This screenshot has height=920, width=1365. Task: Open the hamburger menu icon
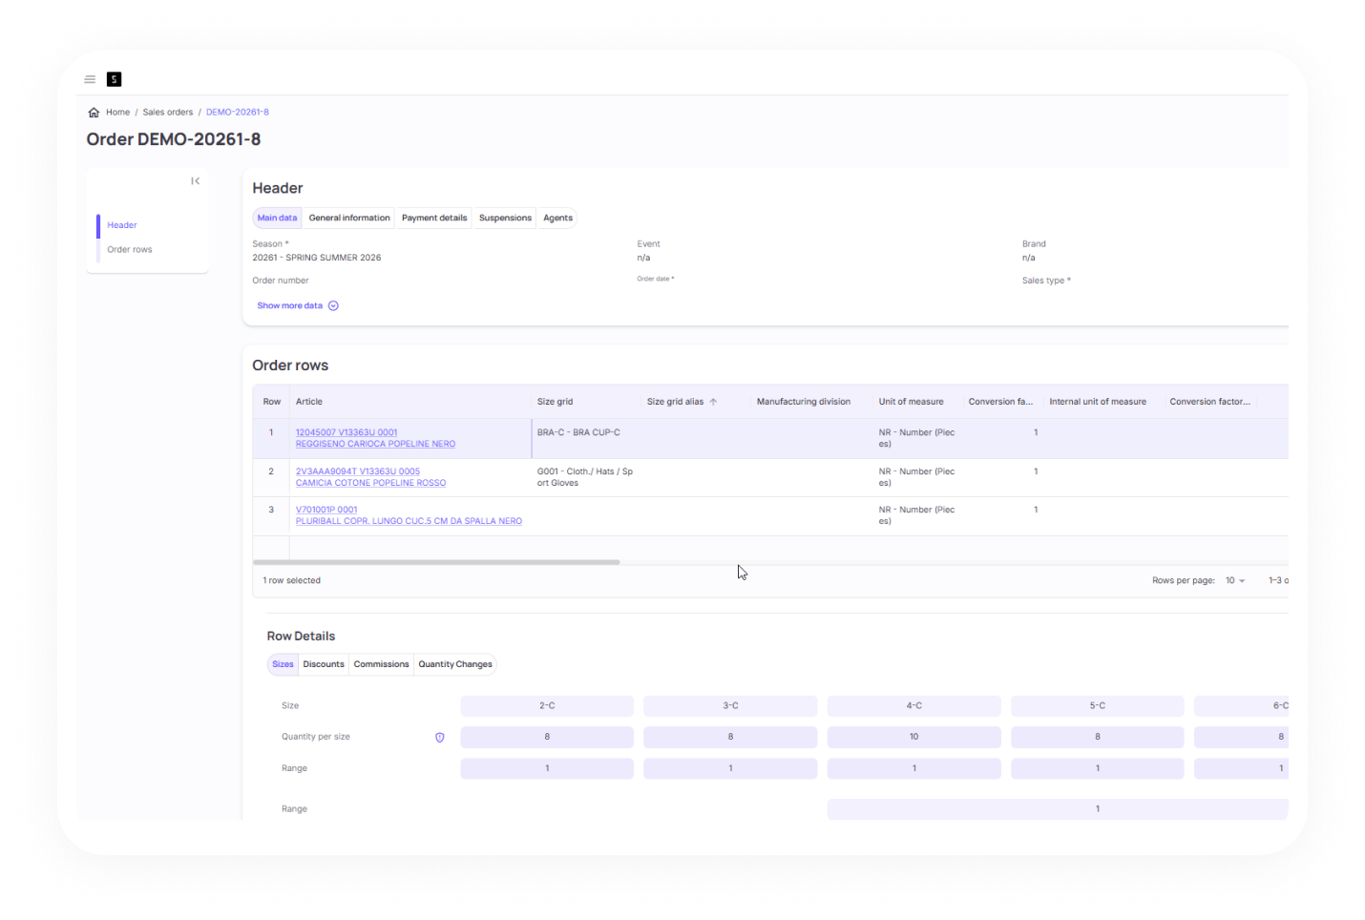tap(90, 79)
